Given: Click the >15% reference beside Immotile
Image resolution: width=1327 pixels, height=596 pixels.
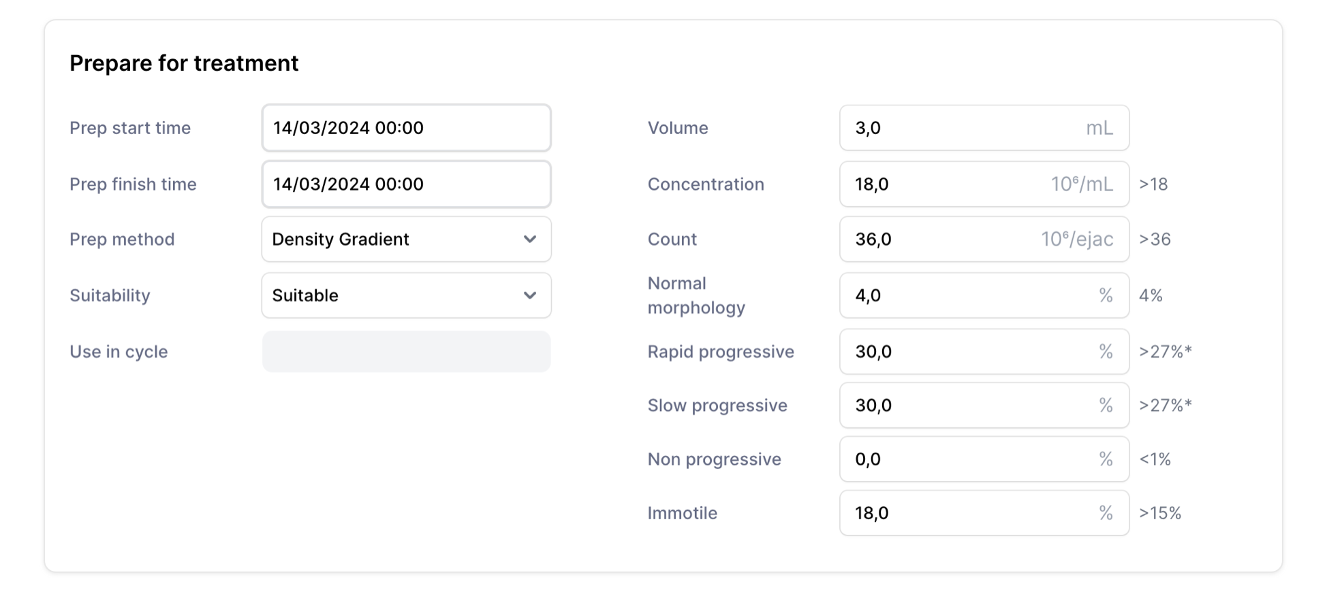Looking at the screenshot, I should [1159, 513].
